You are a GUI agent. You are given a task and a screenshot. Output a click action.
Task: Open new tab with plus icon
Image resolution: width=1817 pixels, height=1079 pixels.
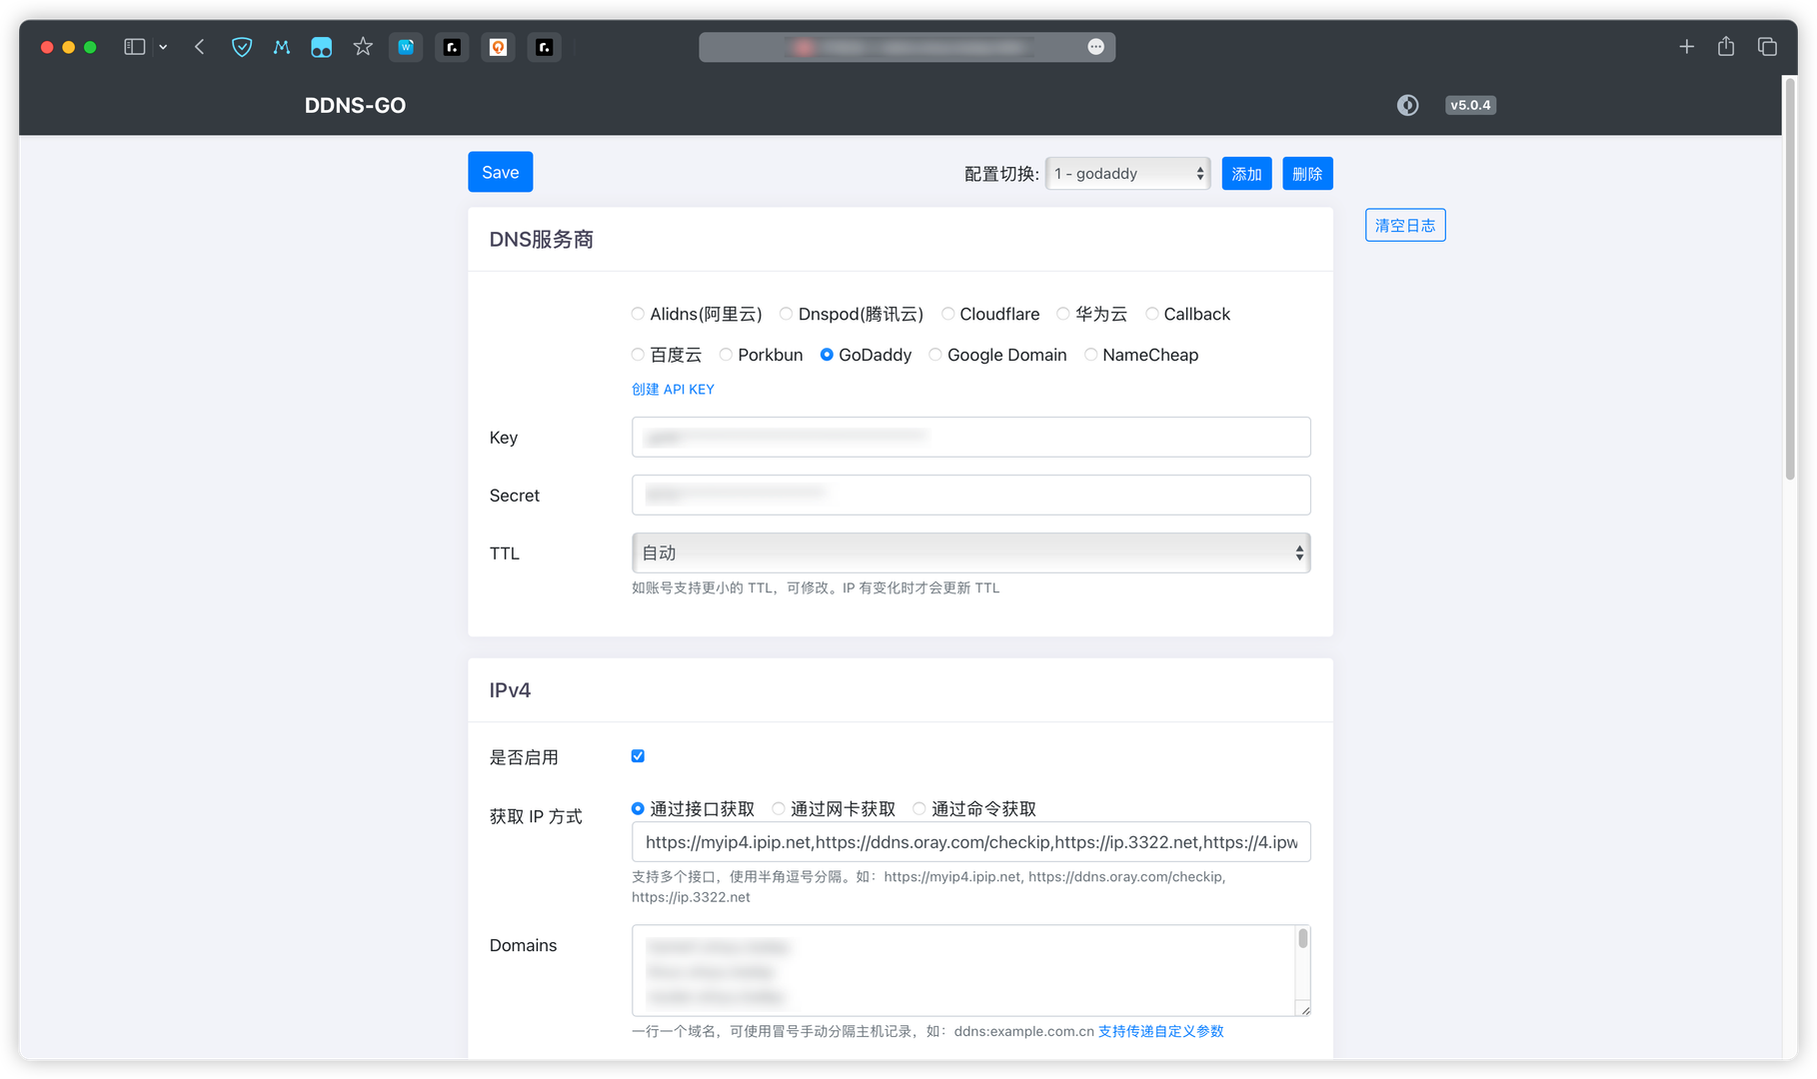pos(1686,47)
